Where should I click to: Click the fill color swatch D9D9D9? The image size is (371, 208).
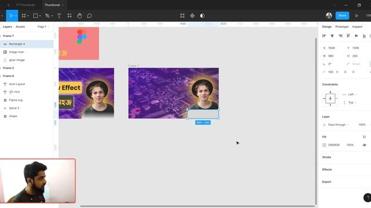(325, 145)
